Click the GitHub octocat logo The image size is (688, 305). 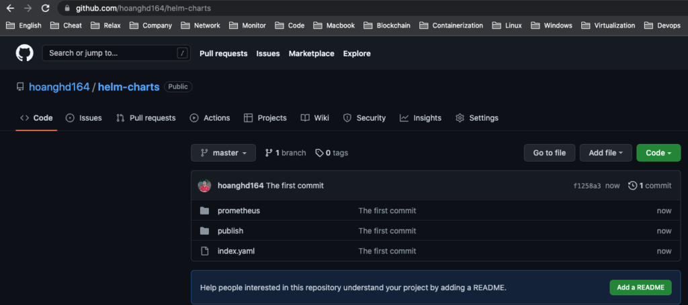point(25,54)
